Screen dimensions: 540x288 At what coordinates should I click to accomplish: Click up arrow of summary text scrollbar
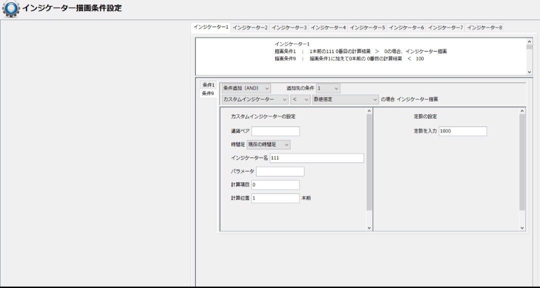coord(529,41)
